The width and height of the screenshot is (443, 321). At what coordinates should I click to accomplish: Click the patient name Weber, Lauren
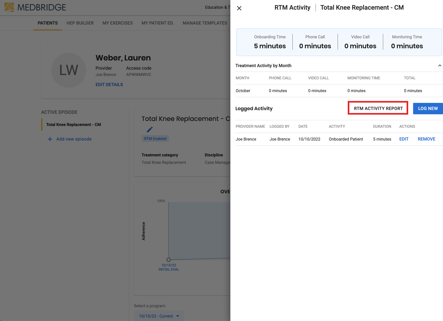[123, 58]
